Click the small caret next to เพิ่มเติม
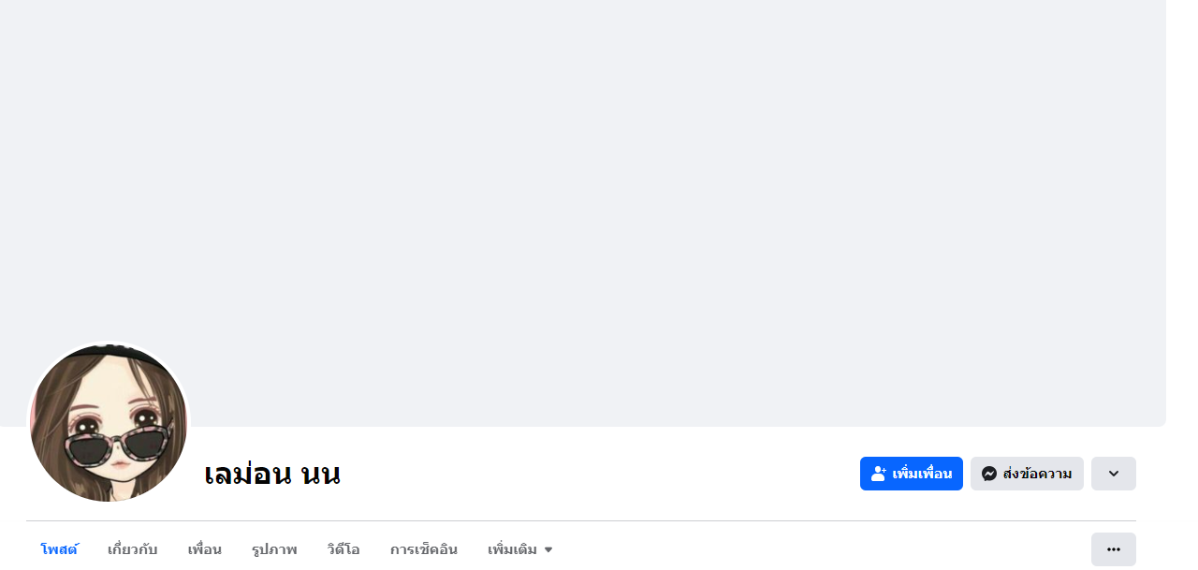Screen dimensions: 1198x570 click(x=548, y=550)
